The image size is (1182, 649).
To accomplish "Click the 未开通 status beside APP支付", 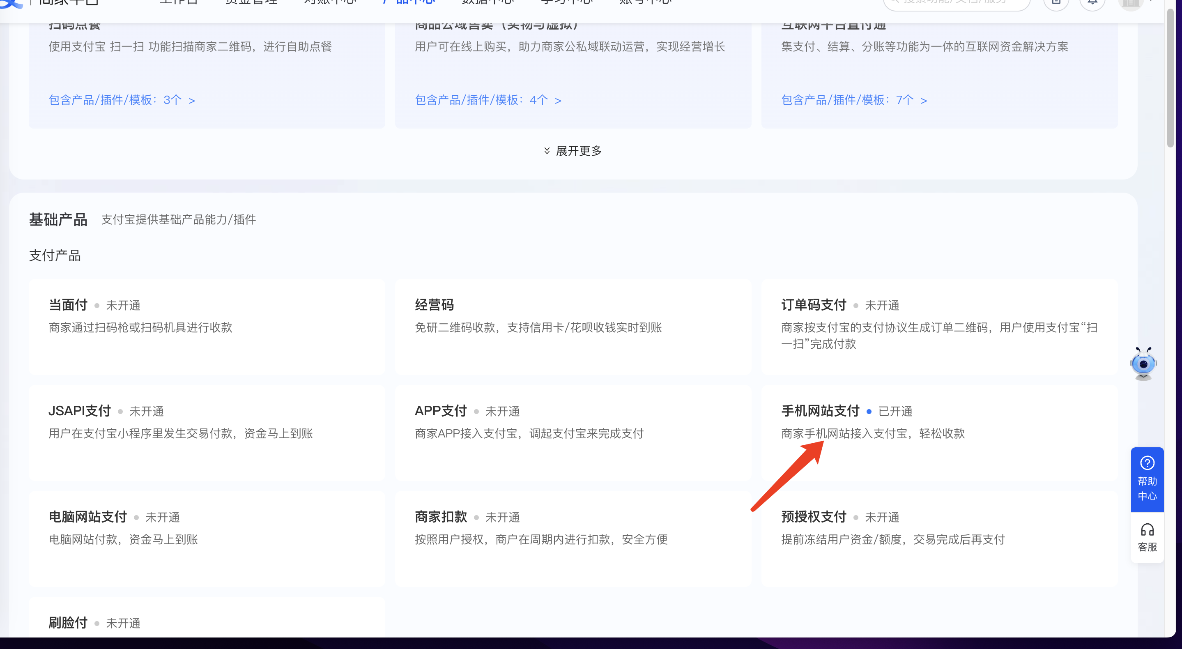I will coord(502,411).
